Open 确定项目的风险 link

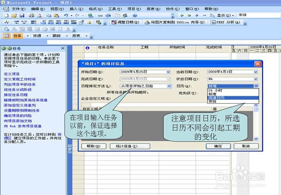(x=18, y=116)
